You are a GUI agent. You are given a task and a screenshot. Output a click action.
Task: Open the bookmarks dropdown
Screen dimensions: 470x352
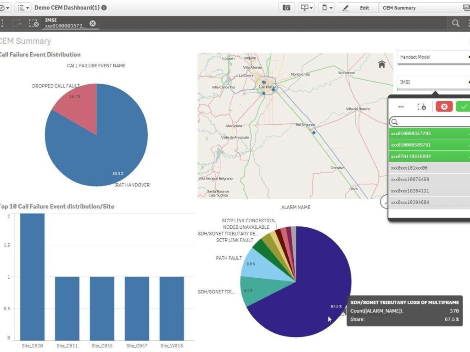[x=327, y=8]
